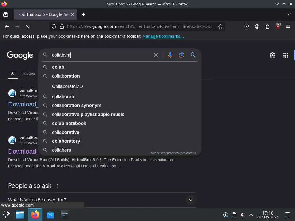Screen dimensions: 295x221
Task: Expand What is VirtualBox used for
Action: click(x=102, y=200)
